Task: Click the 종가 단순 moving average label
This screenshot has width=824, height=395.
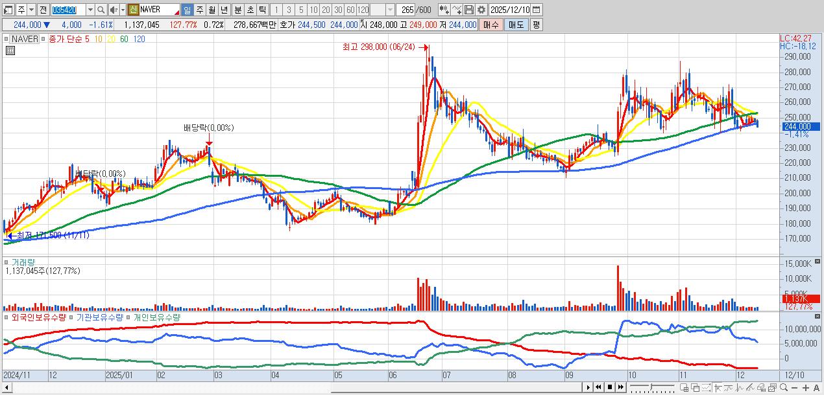Action: [66, 39]
